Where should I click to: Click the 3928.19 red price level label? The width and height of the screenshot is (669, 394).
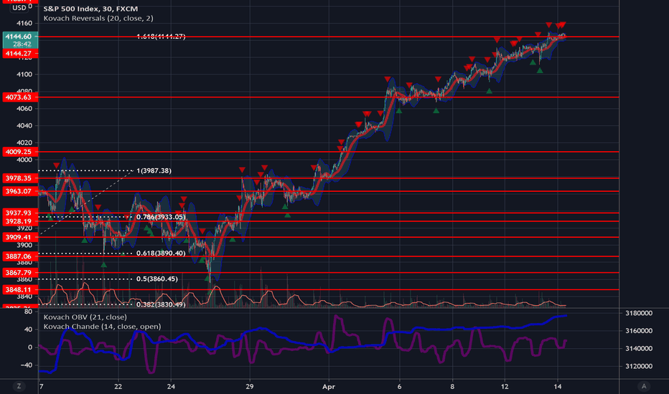click(x=20, y=221)
